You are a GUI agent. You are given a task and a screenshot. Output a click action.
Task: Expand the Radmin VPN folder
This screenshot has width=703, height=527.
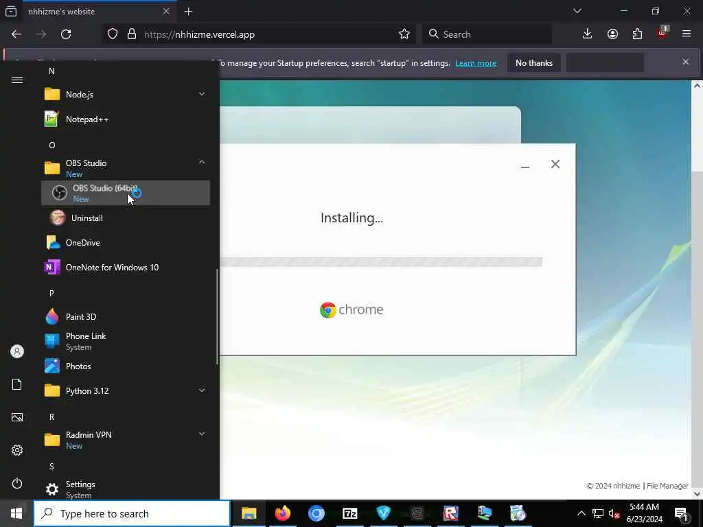(x=125, y=440)
